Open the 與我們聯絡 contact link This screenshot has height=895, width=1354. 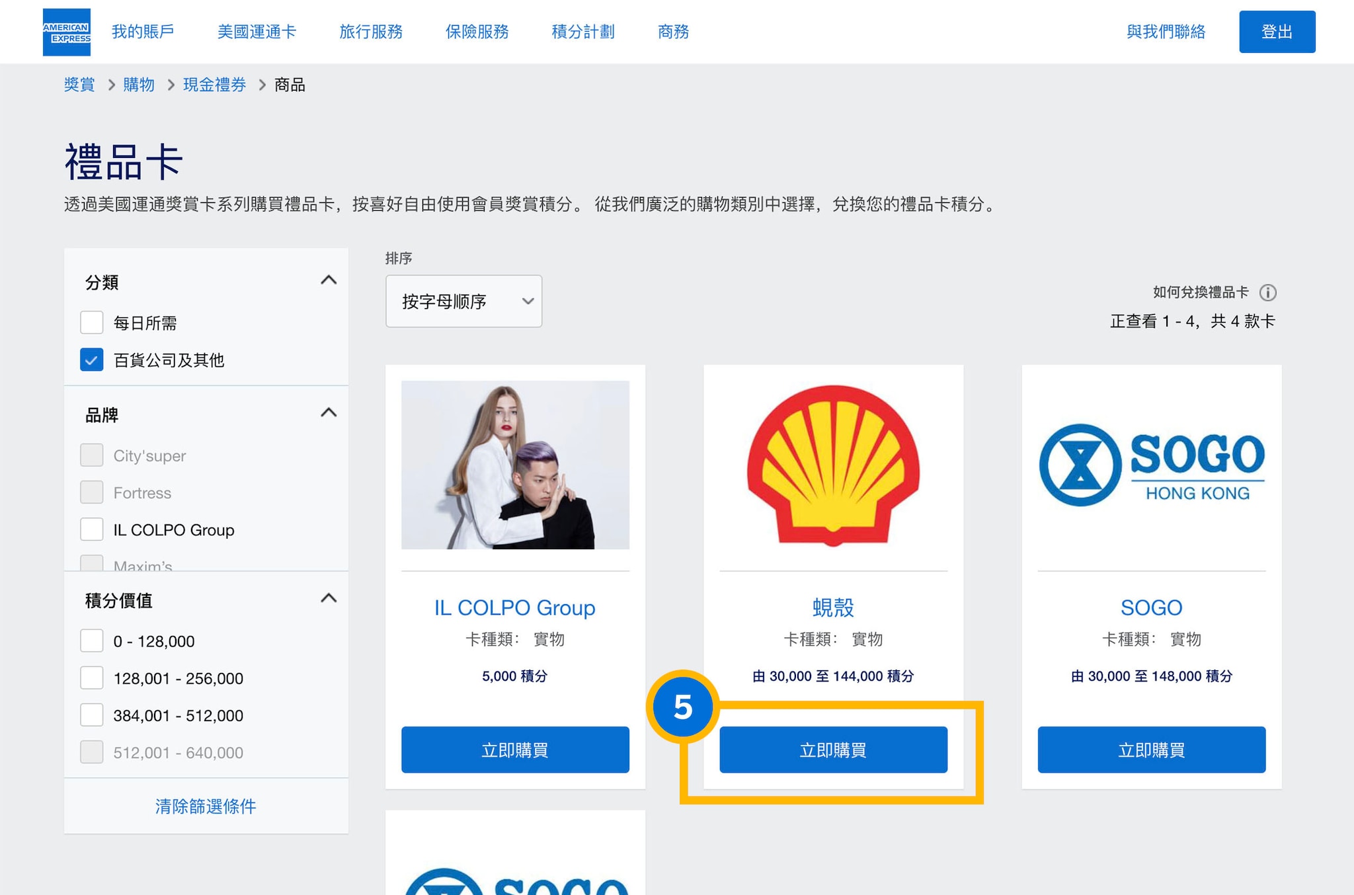pyautogui.click(x=1166, y=32)
